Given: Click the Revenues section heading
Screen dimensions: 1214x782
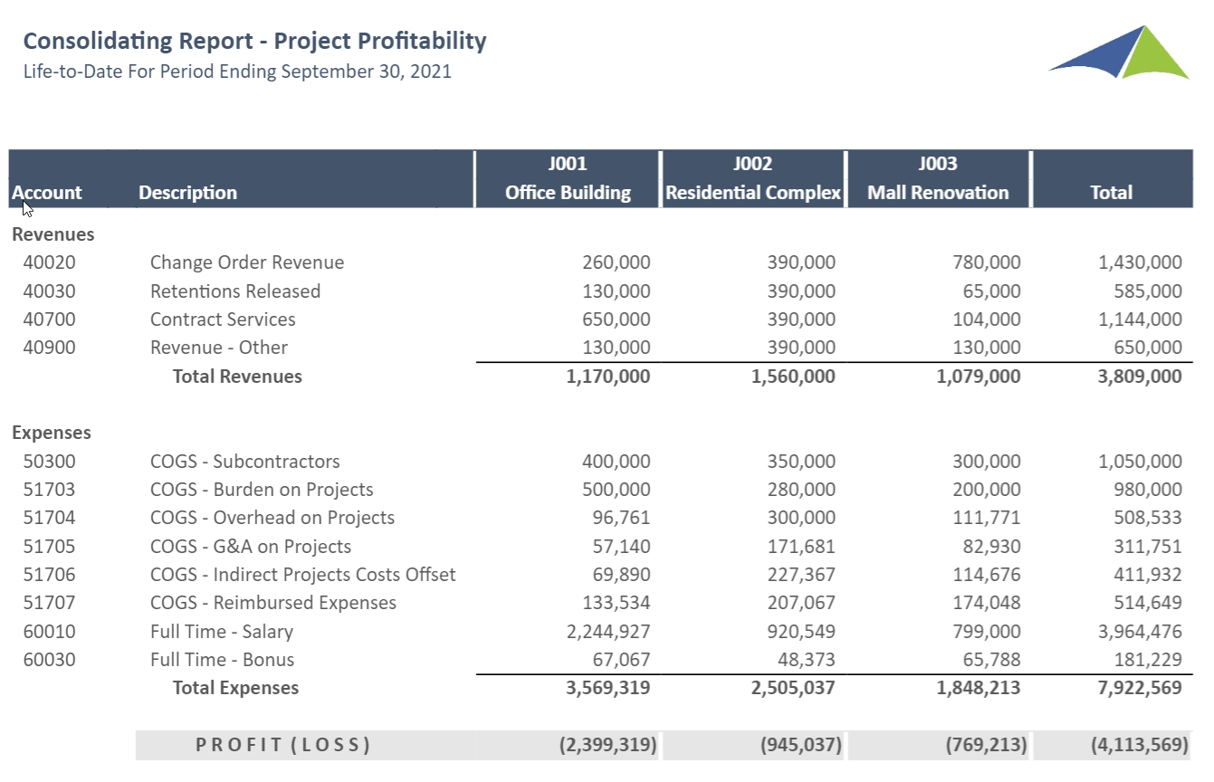Looking at the screenshot, I should pyautogui.click(x=53, y=234).
